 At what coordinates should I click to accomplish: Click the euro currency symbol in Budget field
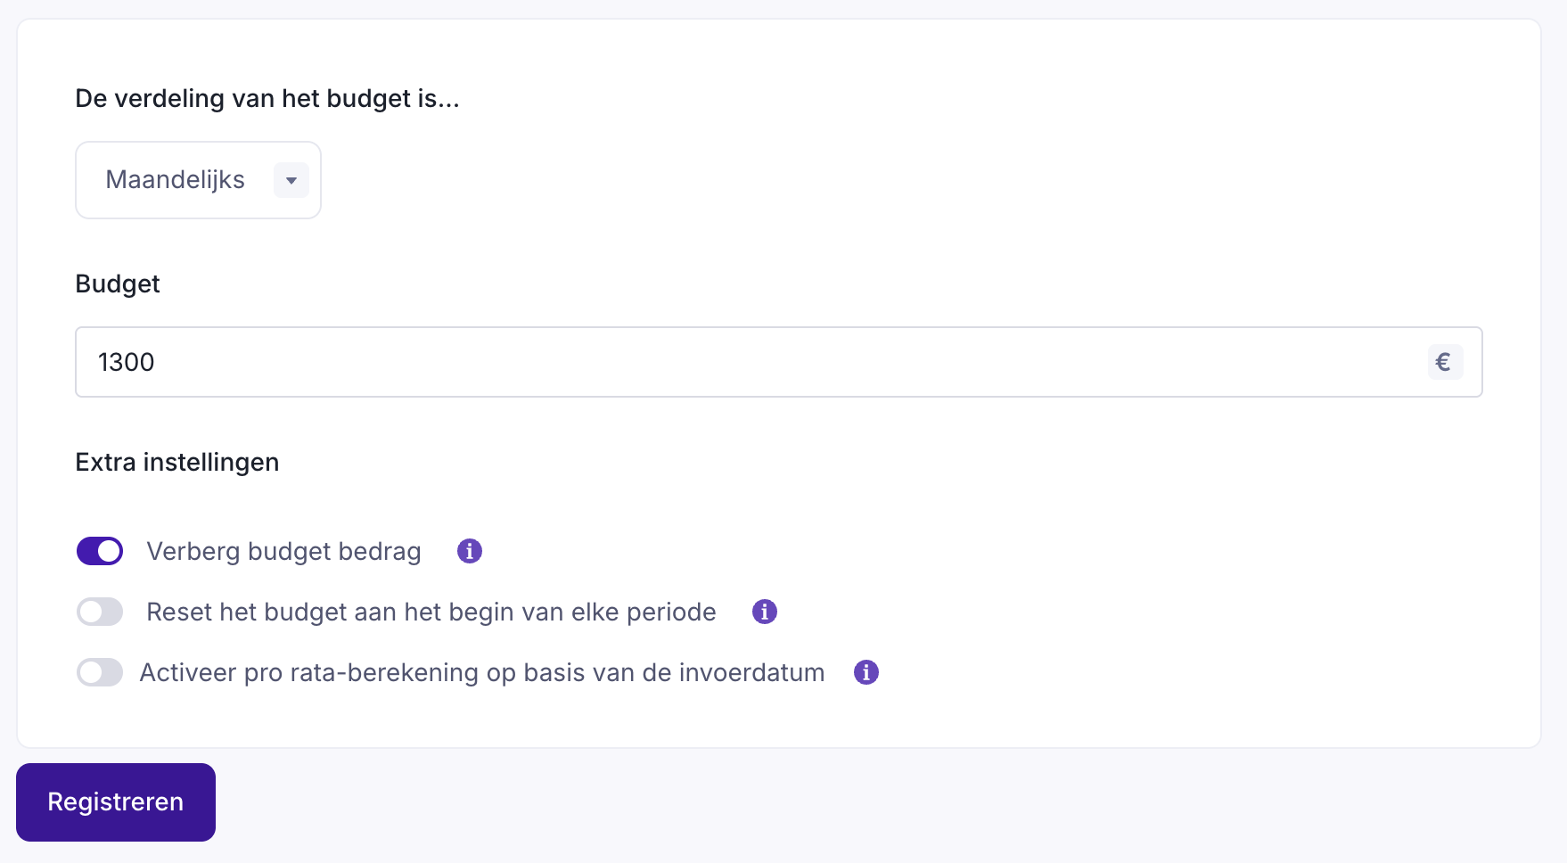click(x=1444, y=362)
